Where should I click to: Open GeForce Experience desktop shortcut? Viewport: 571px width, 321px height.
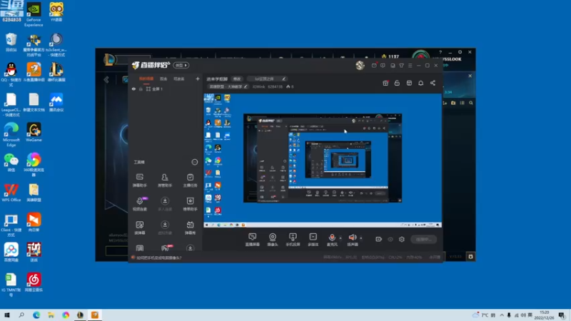coord(34,14)
